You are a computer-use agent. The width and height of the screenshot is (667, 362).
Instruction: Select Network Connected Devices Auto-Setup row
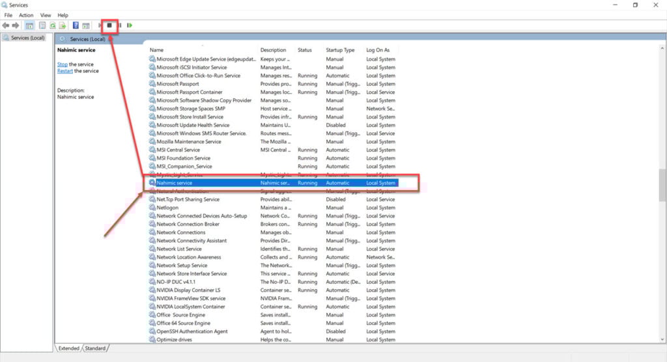(273, 216)
